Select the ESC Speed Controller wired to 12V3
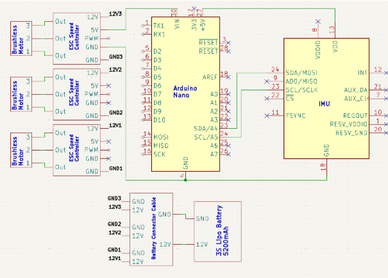The height and width of the screenshot is (278, 388). coord(77,39)
